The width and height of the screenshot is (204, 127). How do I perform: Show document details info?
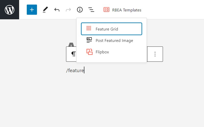[80, 10]
